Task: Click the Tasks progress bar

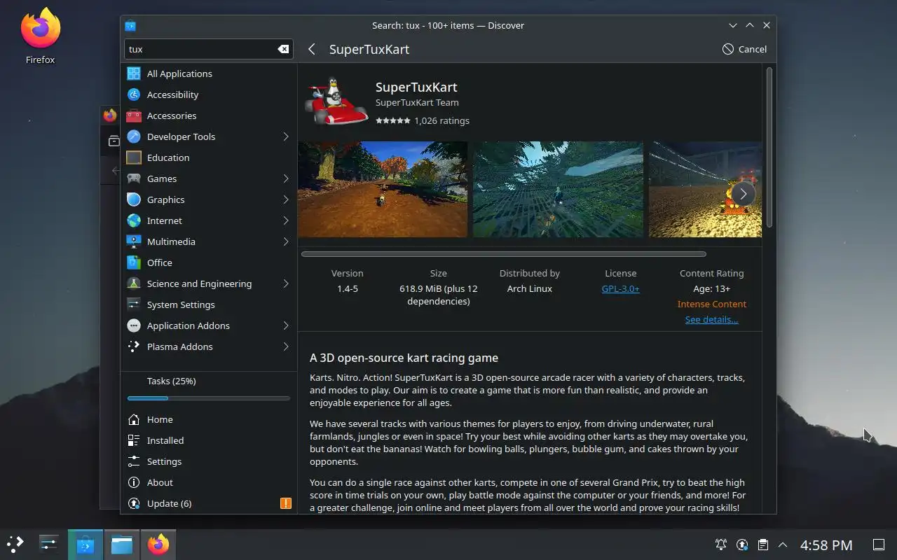Action: (x=209, y=398)
